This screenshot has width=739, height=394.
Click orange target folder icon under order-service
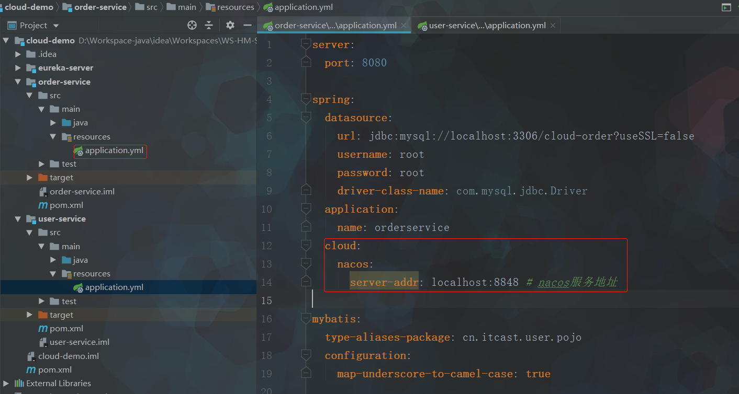point(43,178)
